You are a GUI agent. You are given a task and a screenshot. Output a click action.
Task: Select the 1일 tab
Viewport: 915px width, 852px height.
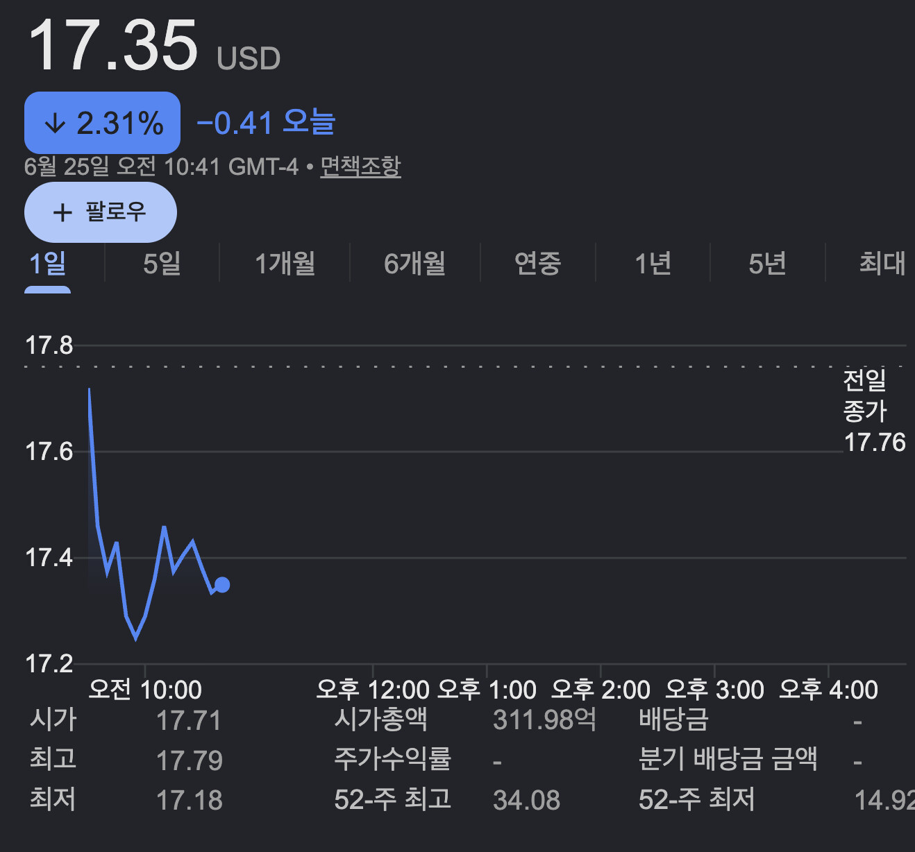click(x=48, y=263)
